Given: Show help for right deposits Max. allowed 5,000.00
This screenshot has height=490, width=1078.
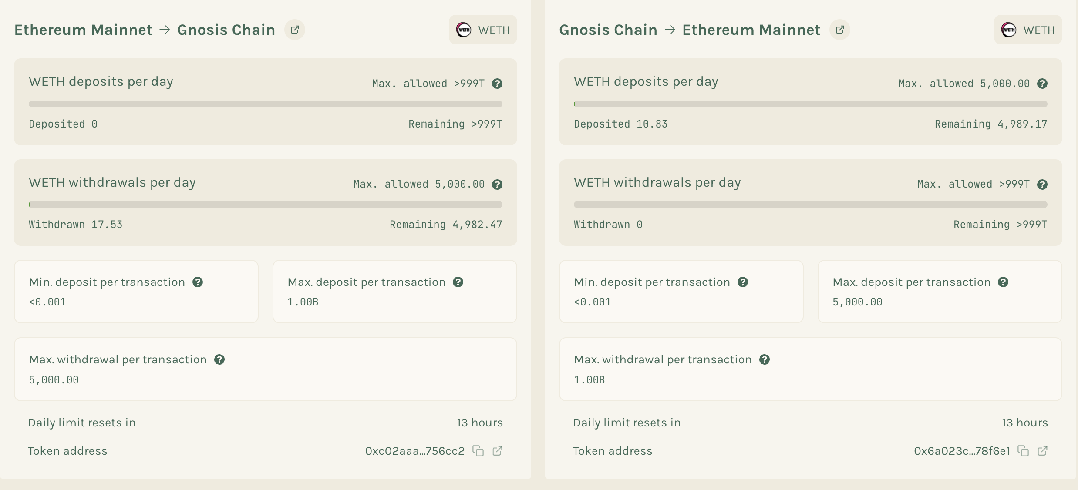Looking at the screenshot, I should [1042, 84].
